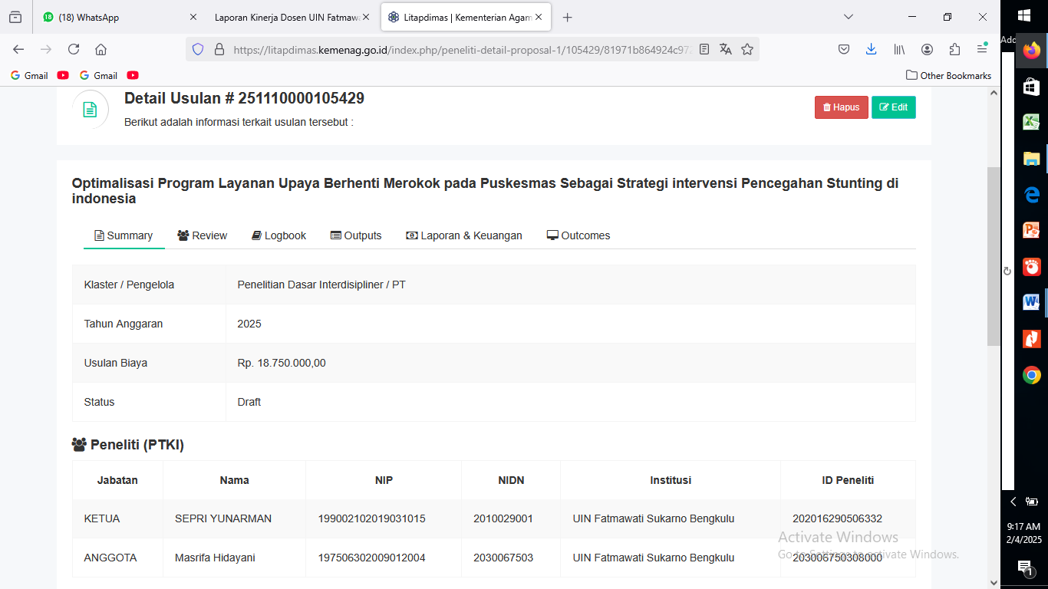Open the Laporan & Keuangan tab
1048x589 pixels.
[x=464, y=235]
